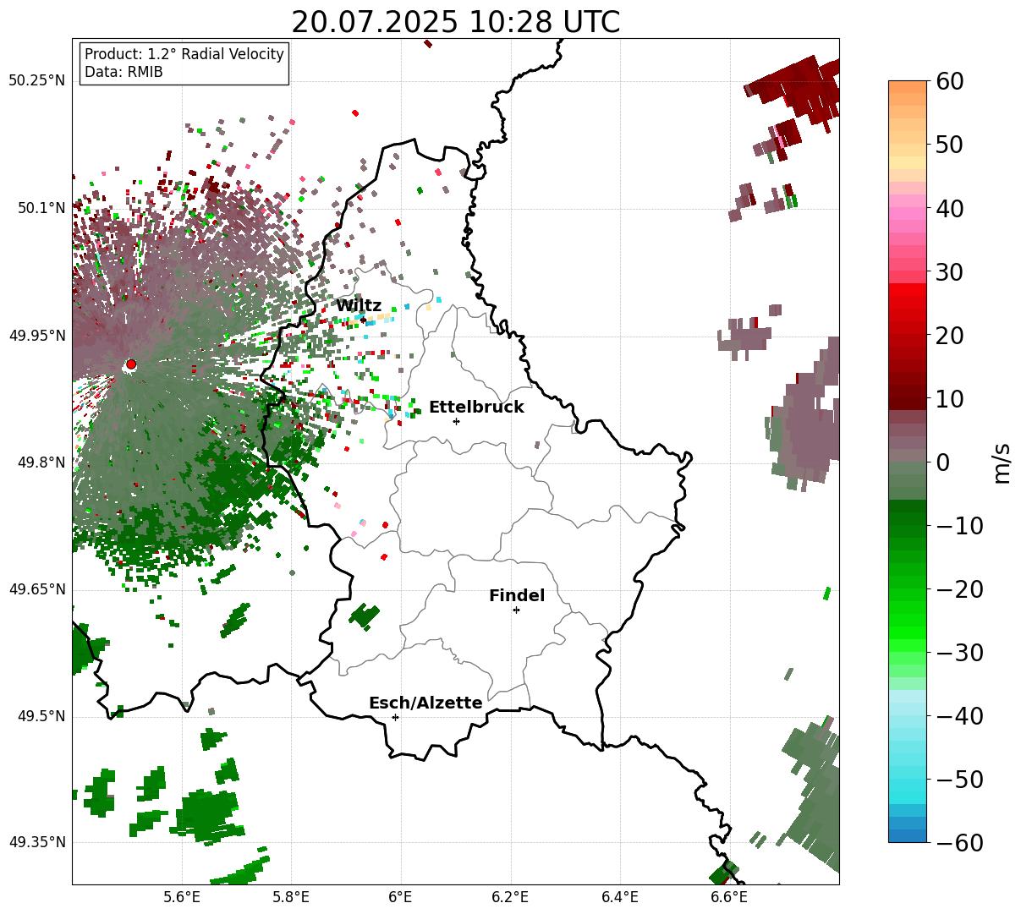Viewport: 1021px width, 914px height.
Task: Click the Findel location cross marker
Action: tap(516, 610)
